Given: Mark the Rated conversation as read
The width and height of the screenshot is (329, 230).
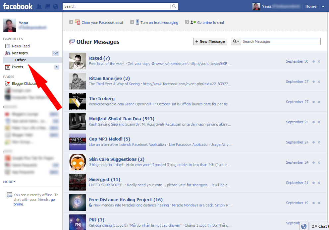Looking at the screenshot, I should [313, 61].
